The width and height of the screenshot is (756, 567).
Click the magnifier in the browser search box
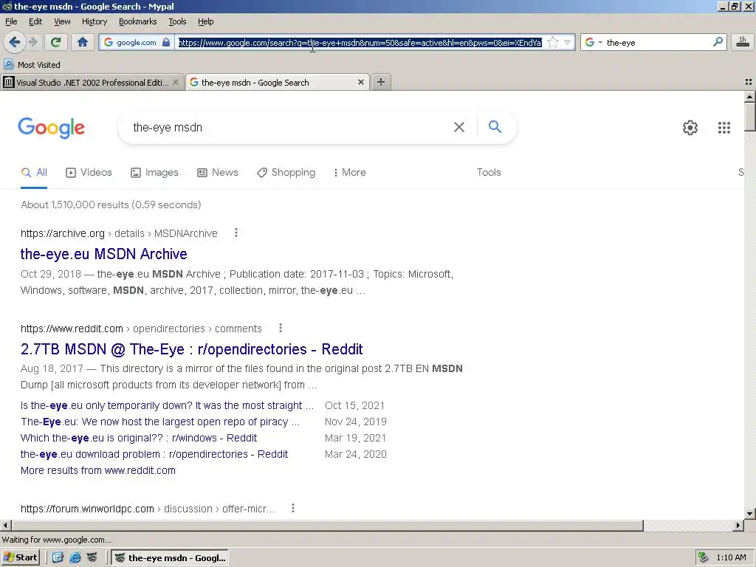(x=718, y=42)
